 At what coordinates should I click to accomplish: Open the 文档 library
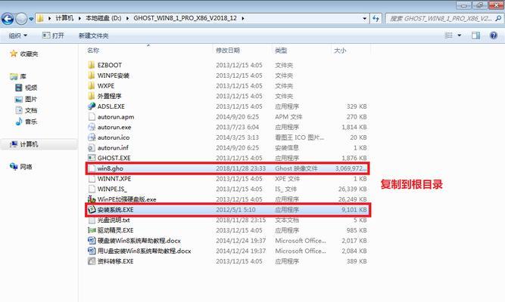tap(31, 110)
